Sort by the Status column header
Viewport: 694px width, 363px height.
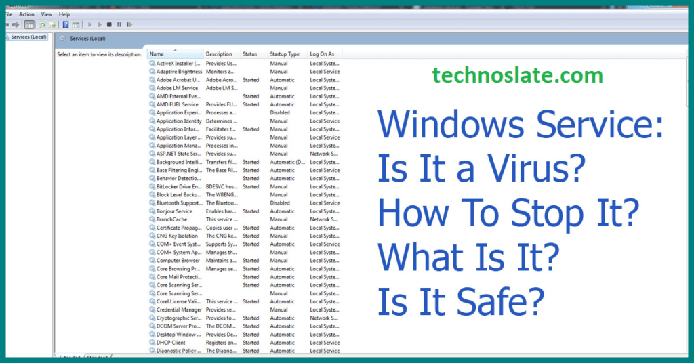click(x=253, y=54)
